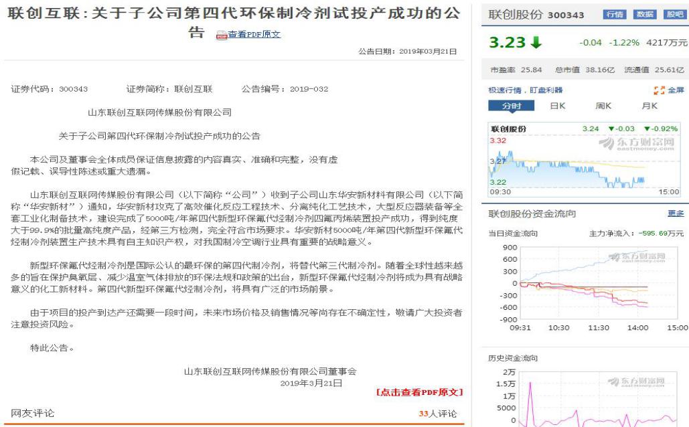Image resolution: width=689 pixels, height=427 pixels.
Task: Click the current price 3.23
Action: pyautogui.click(x=507, y=42)
